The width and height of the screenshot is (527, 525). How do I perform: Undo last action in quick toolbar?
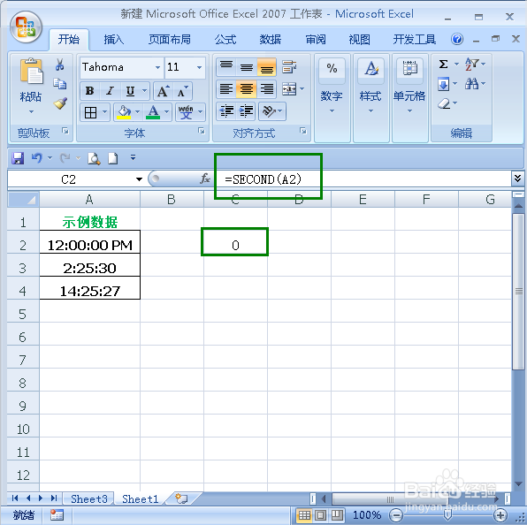(36, 158)
